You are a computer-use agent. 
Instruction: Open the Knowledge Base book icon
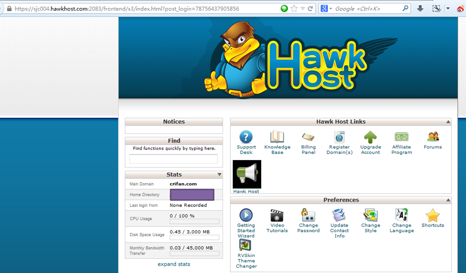277,137
